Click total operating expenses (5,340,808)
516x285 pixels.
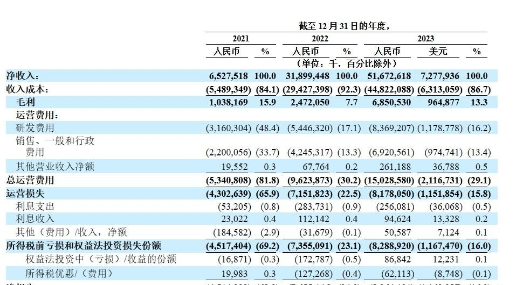click(229, 180)
